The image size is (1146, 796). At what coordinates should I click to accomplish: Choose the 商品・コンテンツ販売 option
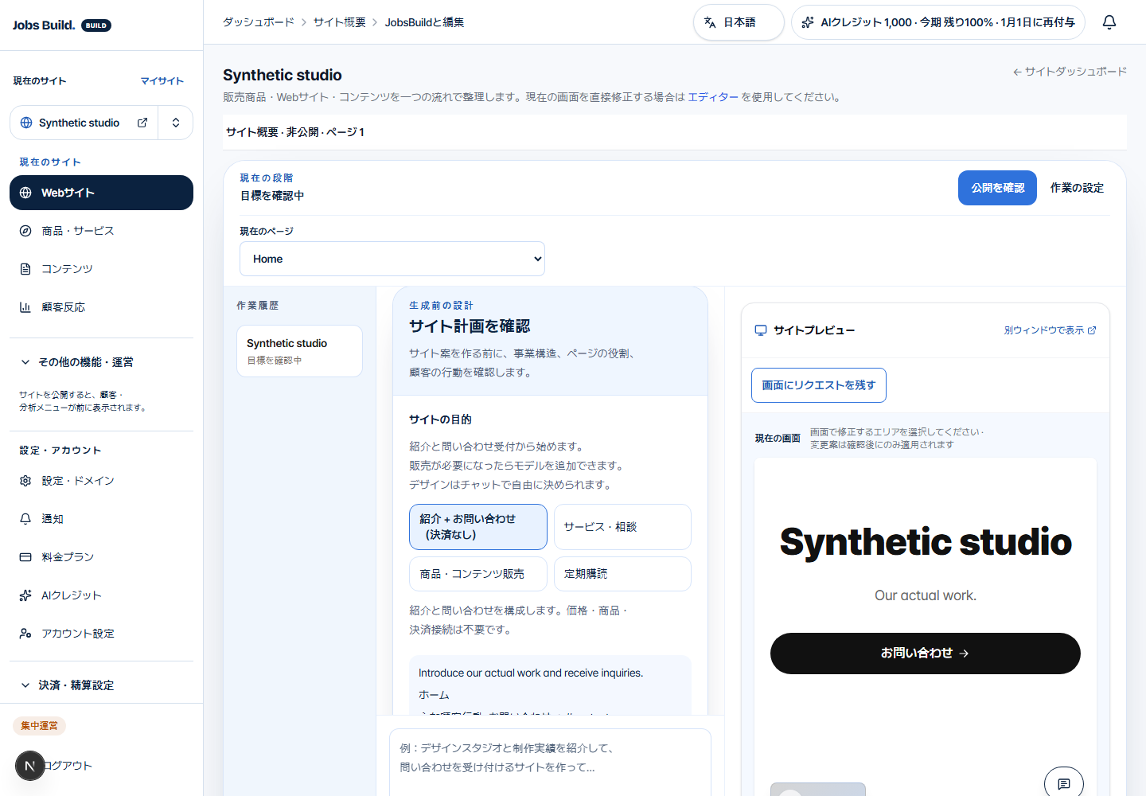(478, 574)
